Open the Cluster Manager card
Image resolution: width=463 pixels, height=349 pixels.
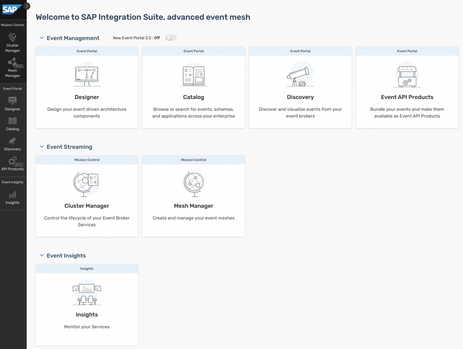click(x=87, y=196)
